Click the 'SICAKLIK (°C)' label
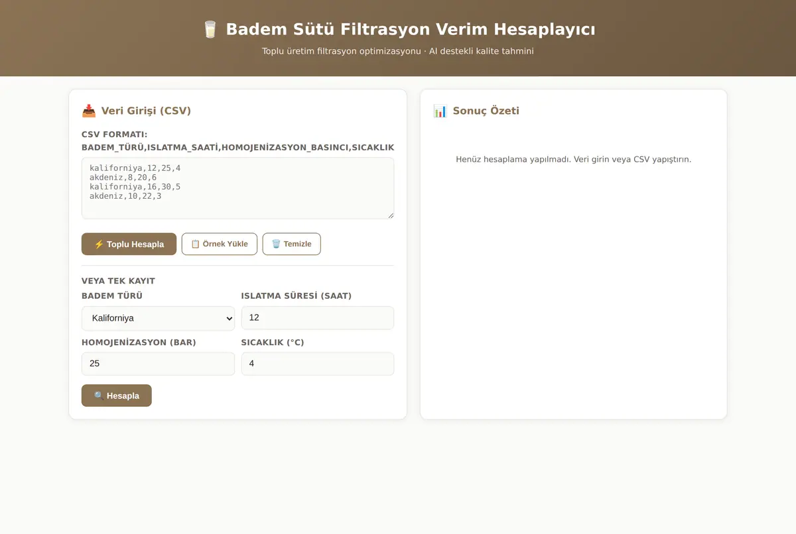 coord(273,343)
